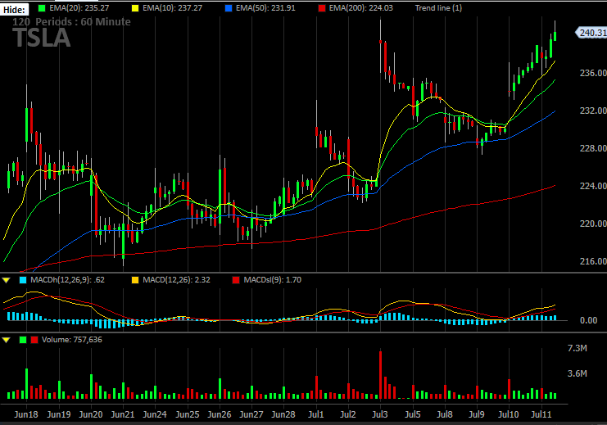Click the red MACDsl(9) swatch
The image size is (607, 425).
(x=236, y=280)
